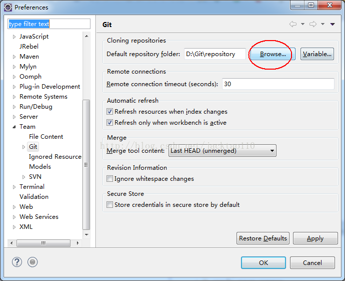
Task: Click the horizontal scroll left arrow
Action: pyautogui.click(x=11, y=243)
